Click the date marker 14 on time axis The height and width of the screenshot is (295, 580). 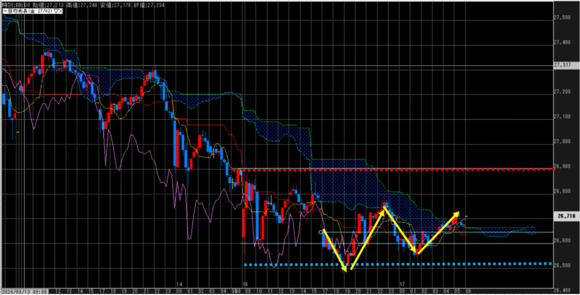(179, 285)
